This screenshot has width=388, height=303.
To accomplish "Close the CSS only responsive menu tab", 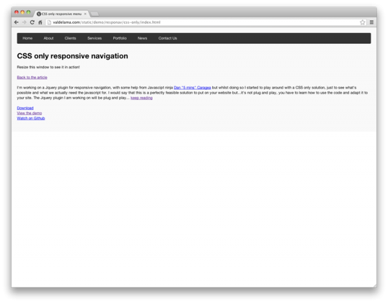I will (x=85, y=14).
